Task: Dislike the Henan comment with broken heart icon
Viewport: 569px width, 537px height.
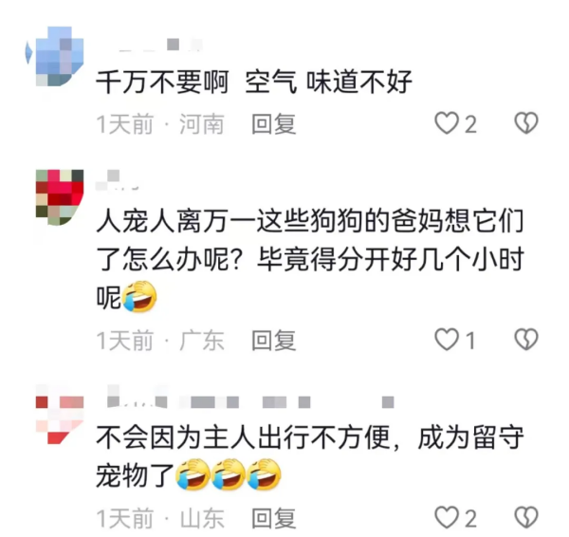Action: click(x=526, y=122)
